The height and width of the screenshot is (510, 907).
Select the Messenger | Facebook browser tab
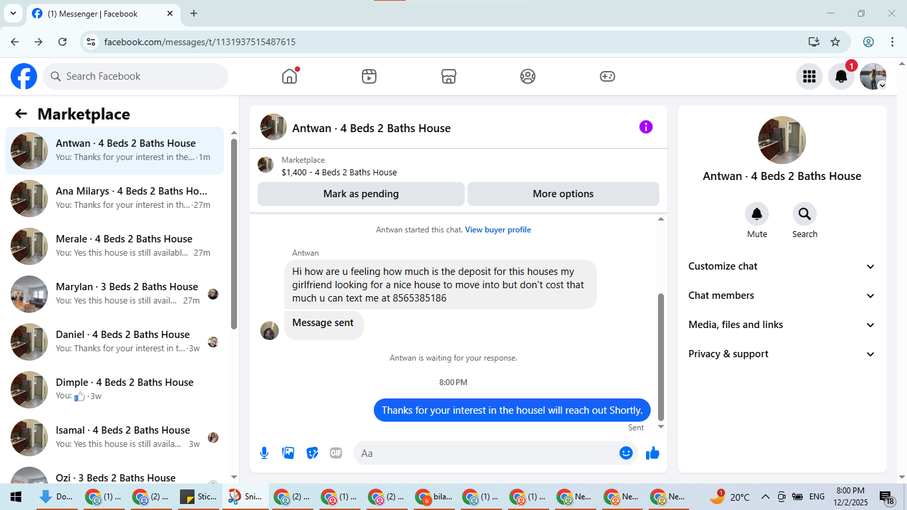[x=103, y=13]
